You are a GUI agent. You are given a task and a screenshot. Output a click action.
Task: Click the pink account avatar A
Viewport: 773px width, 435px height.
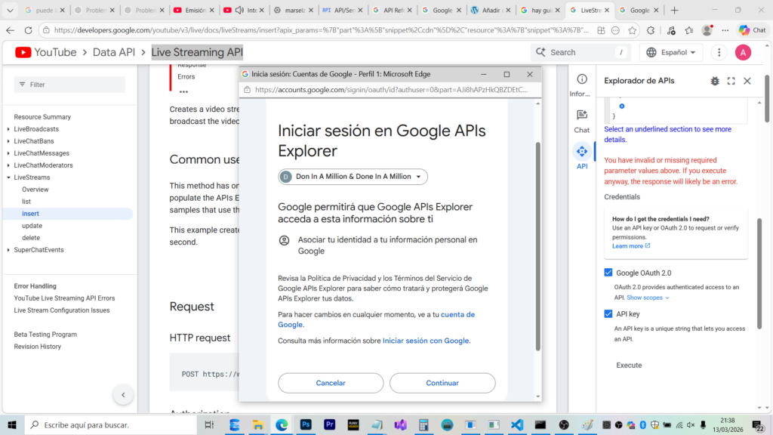coord(743,53)
